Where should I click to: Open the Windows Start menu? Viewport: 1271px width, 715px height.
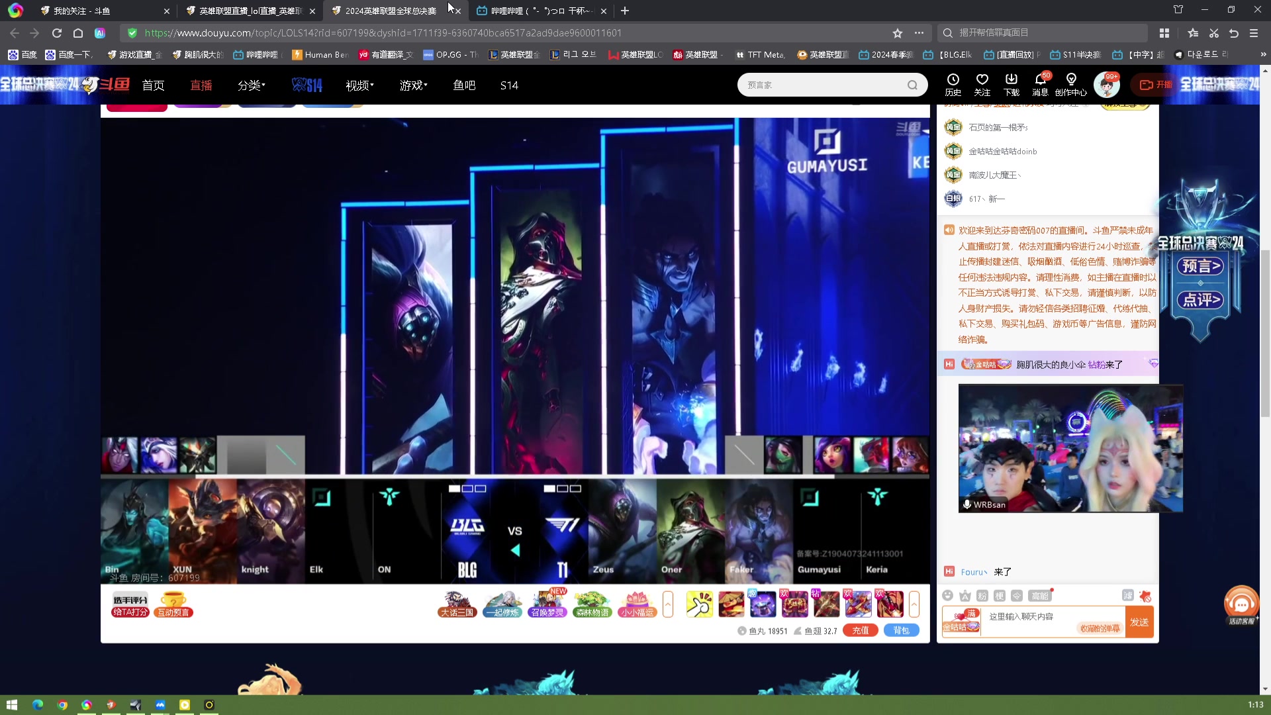point(12,704)
